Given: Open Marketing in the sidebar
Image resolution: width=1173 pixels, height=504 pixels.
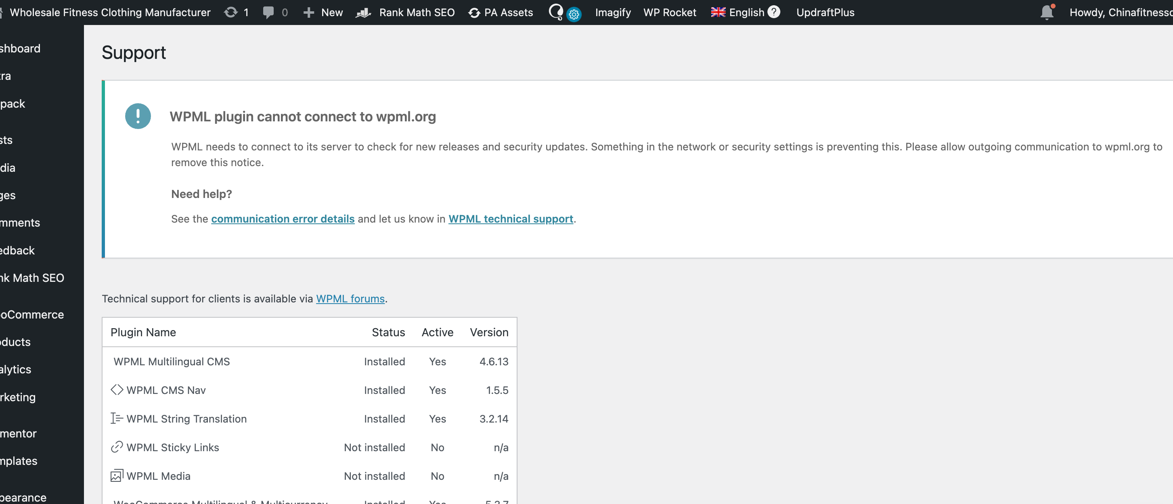Looking at the screenshot, I should 18,397.
